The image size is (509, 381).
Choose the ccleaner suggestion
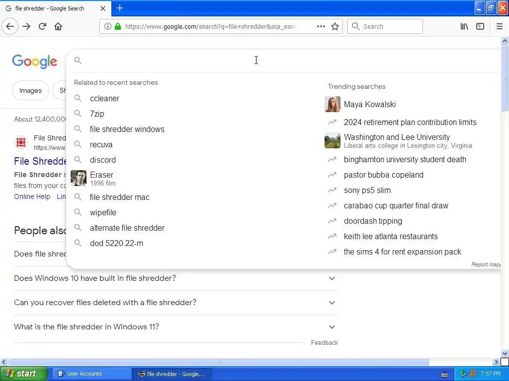click(x=104, y=99)
